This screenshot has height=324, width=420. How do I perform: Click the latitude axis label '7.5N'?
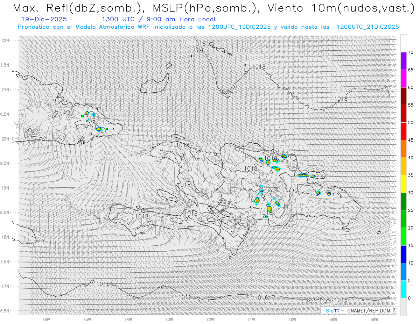coord(5,262)
